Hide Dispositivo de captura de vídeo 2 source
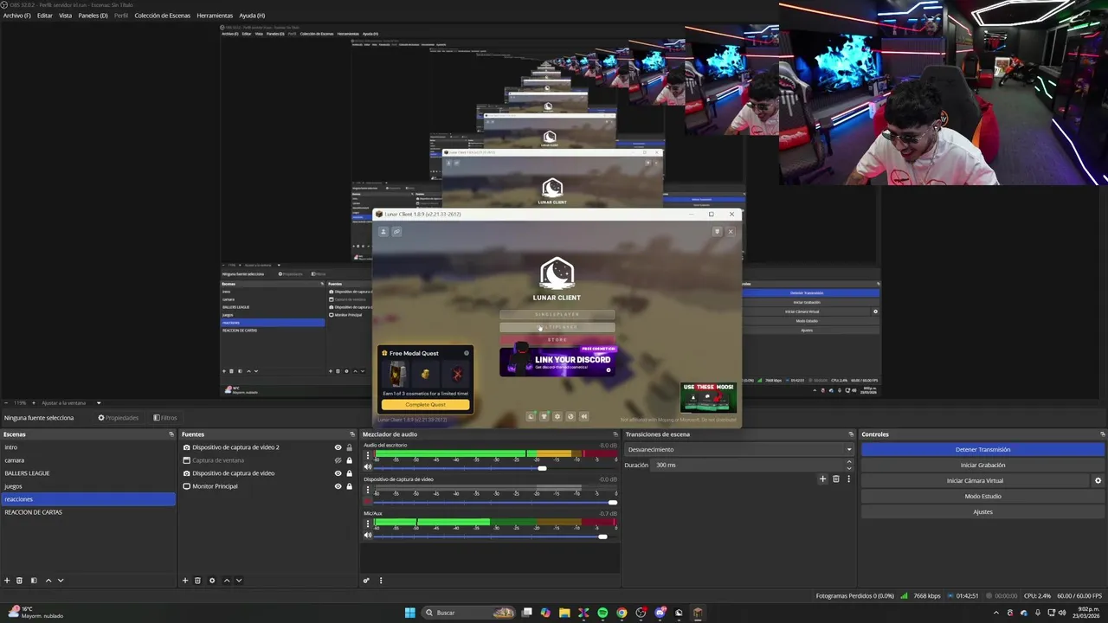This screenshot has width=1108, height=623. (x=338, y=447)
